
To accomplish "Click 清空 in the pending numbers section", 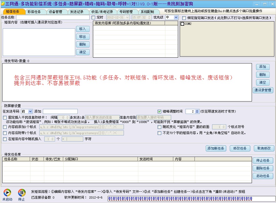I will point(263,82).
